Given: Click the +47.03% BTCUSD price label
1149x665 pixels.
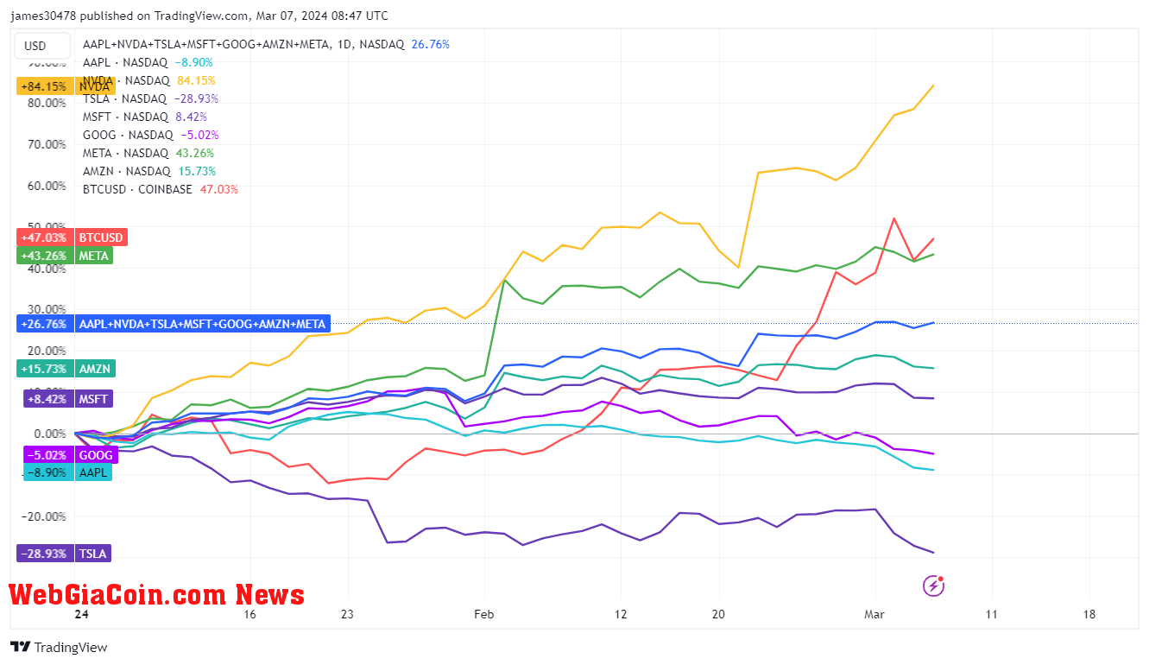Looking at the screenshot, I should (73, 237).
